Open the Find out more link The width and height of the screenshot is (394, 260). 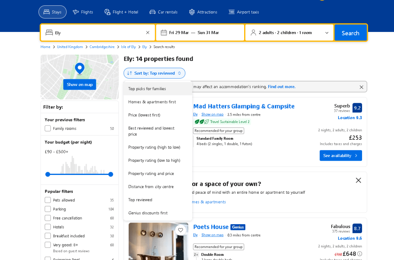tap(282, 87)
